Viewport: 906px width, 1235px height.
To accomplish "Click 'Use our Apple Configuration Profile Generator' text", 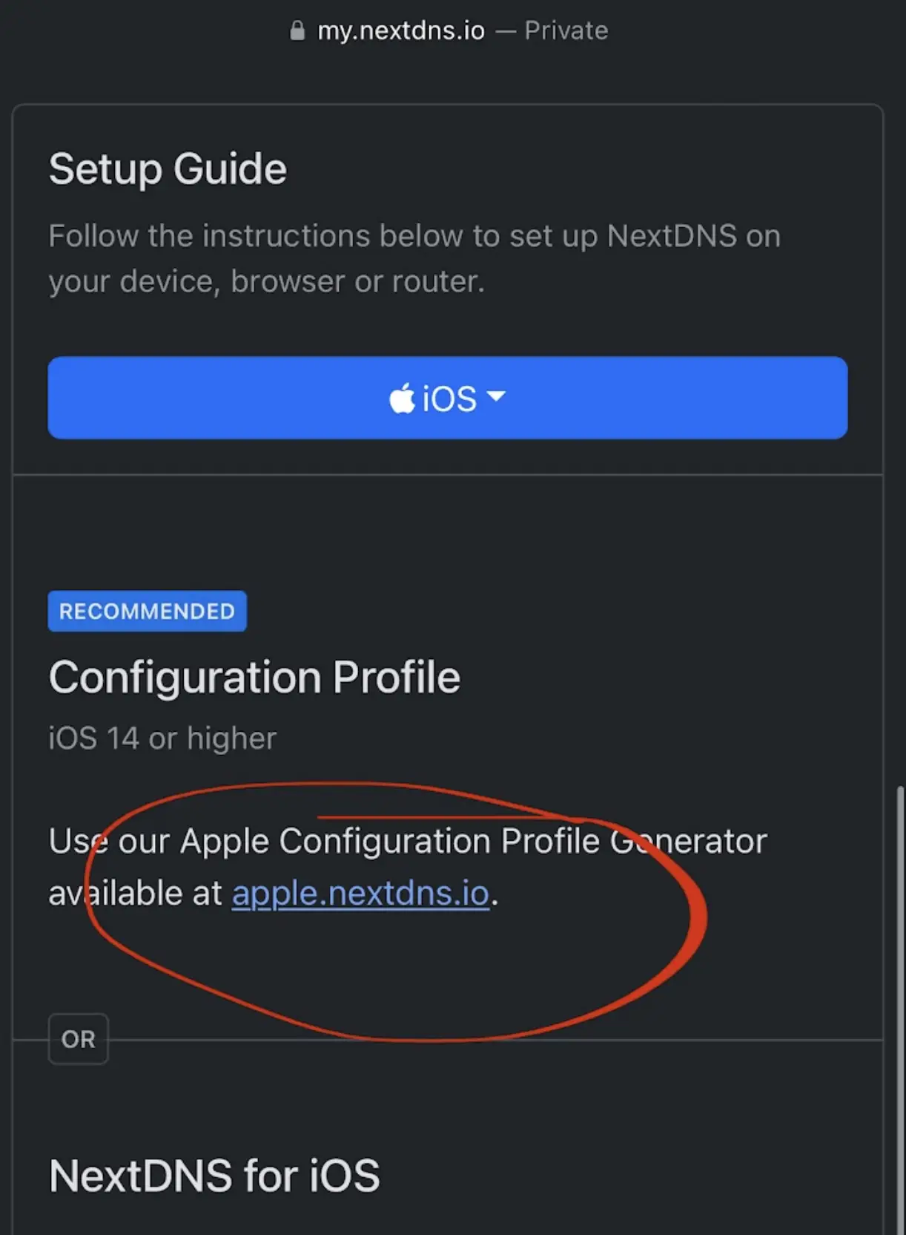I will (x=408, y=841).
